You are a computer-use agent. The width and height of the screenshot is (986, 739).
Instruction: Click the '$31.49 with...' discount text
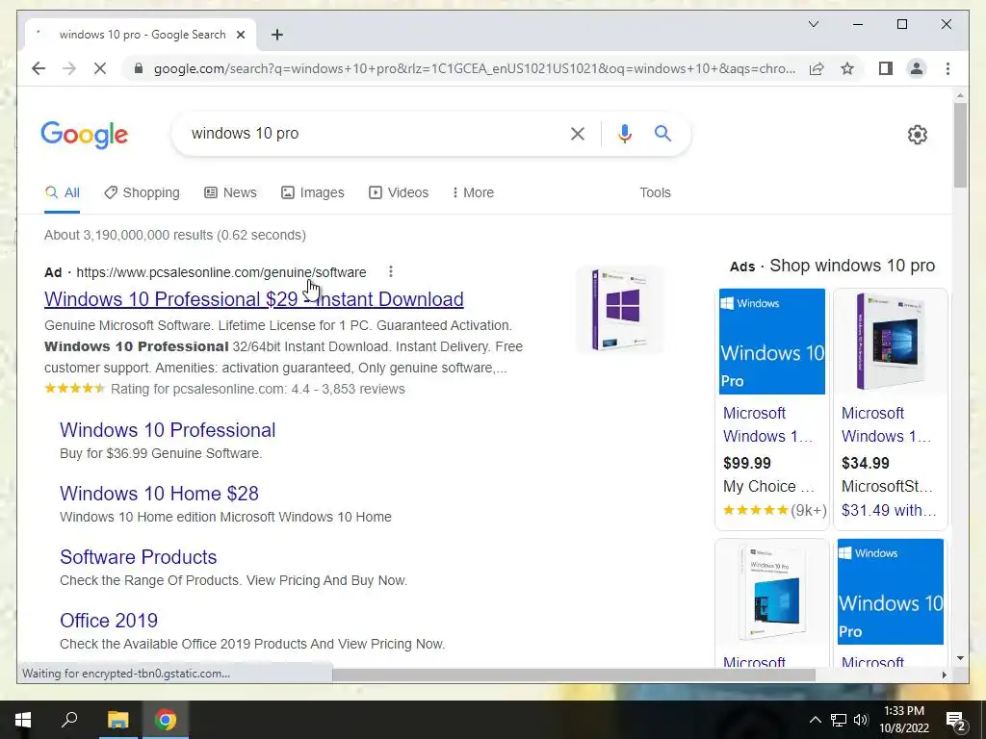[x=889, y=510]
